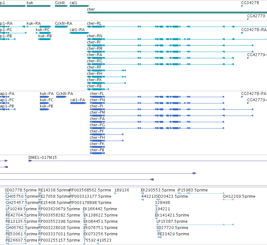Open the CG34278-PA protein label
267x245 pixels.
click(254, 94)
